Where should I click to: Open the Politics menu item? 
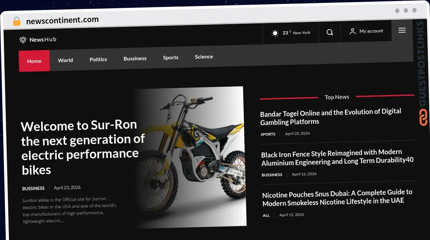[98, 59]
